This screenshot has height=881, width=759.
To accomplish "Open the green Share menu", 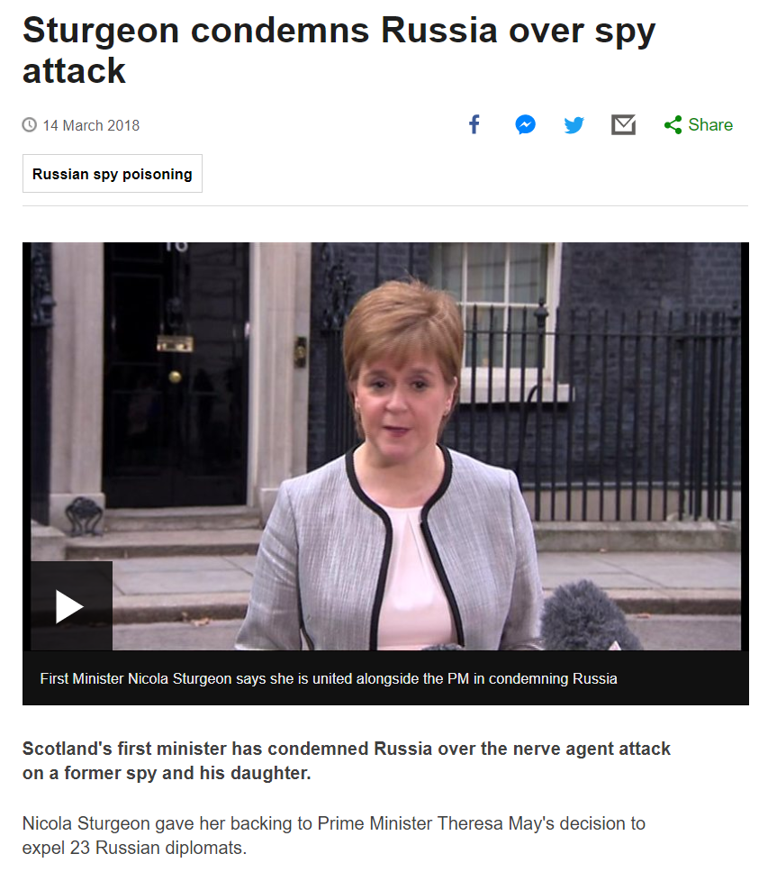I will (x=698, y=124).
